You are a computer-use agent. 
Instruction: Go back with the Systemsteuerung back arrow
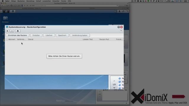tap(7, 31)
